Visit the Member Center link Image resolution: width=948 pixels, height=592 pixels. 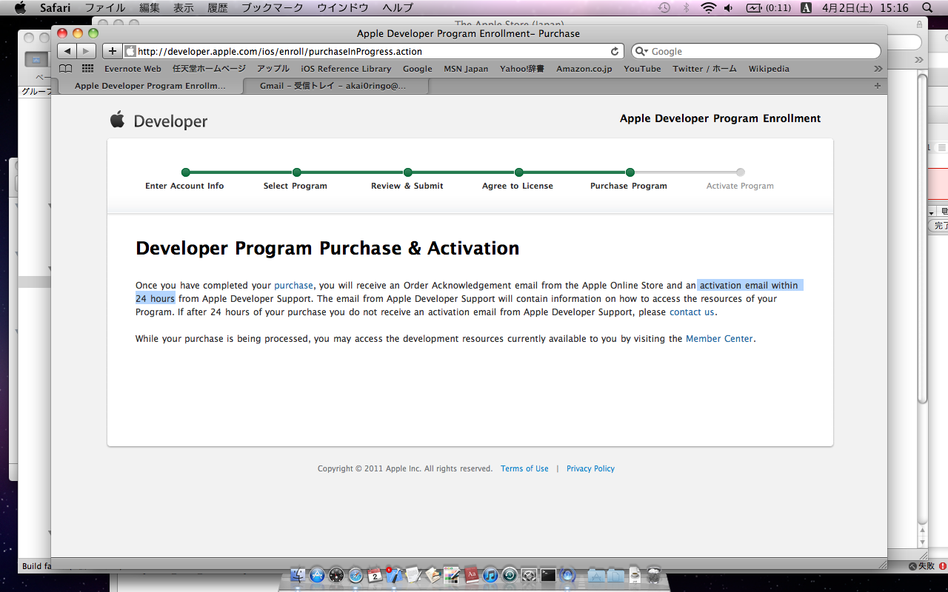[x=719, y=339]
